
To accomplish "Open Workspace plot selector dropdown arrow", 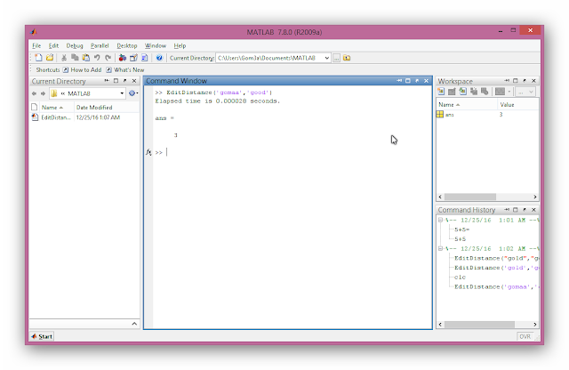I will click(509, 92).
